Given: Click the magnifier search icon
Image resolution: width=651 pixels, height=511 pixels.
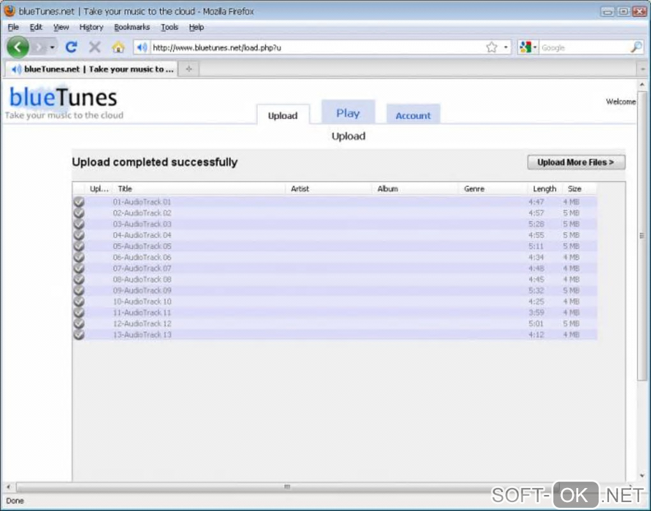Looking at the screenshot, I should point(636,47).
